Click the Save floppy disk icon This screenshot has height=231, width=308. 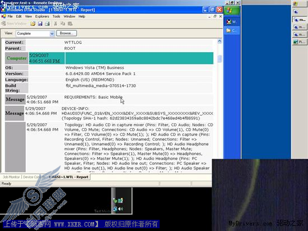(x=40, y=24)
